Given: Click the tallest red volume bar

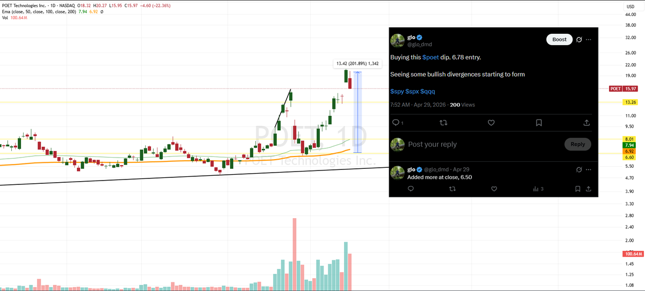Looking at the screenshot, I should (x=295, y=253).
